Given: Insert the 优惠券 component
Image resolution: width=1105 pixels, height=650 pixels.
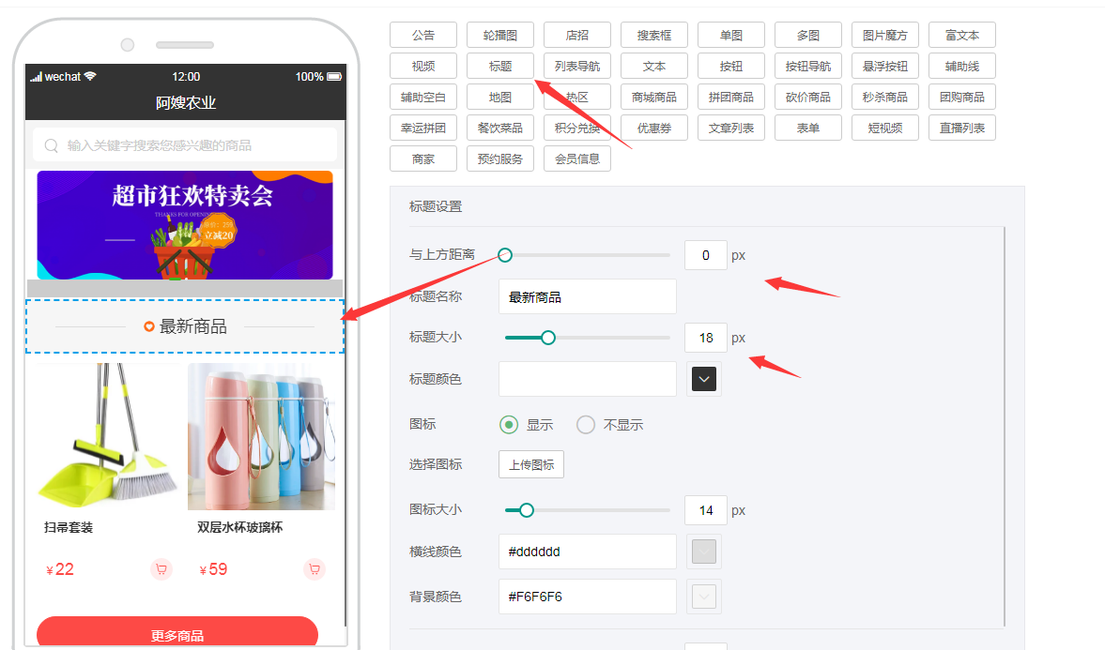Looking at the screenshot, I should click(654, 128).
